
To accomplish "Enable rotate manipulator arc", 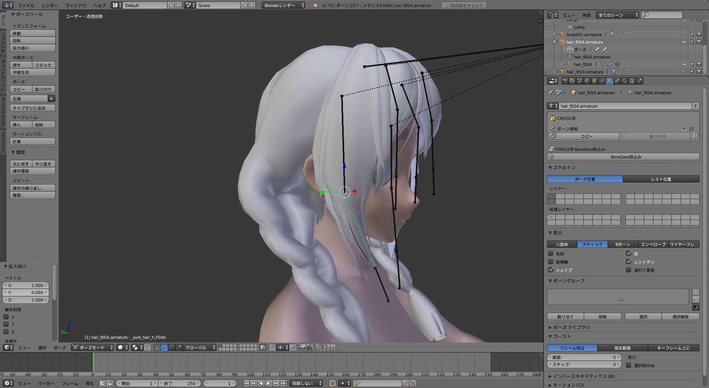I will pos(171,347).
